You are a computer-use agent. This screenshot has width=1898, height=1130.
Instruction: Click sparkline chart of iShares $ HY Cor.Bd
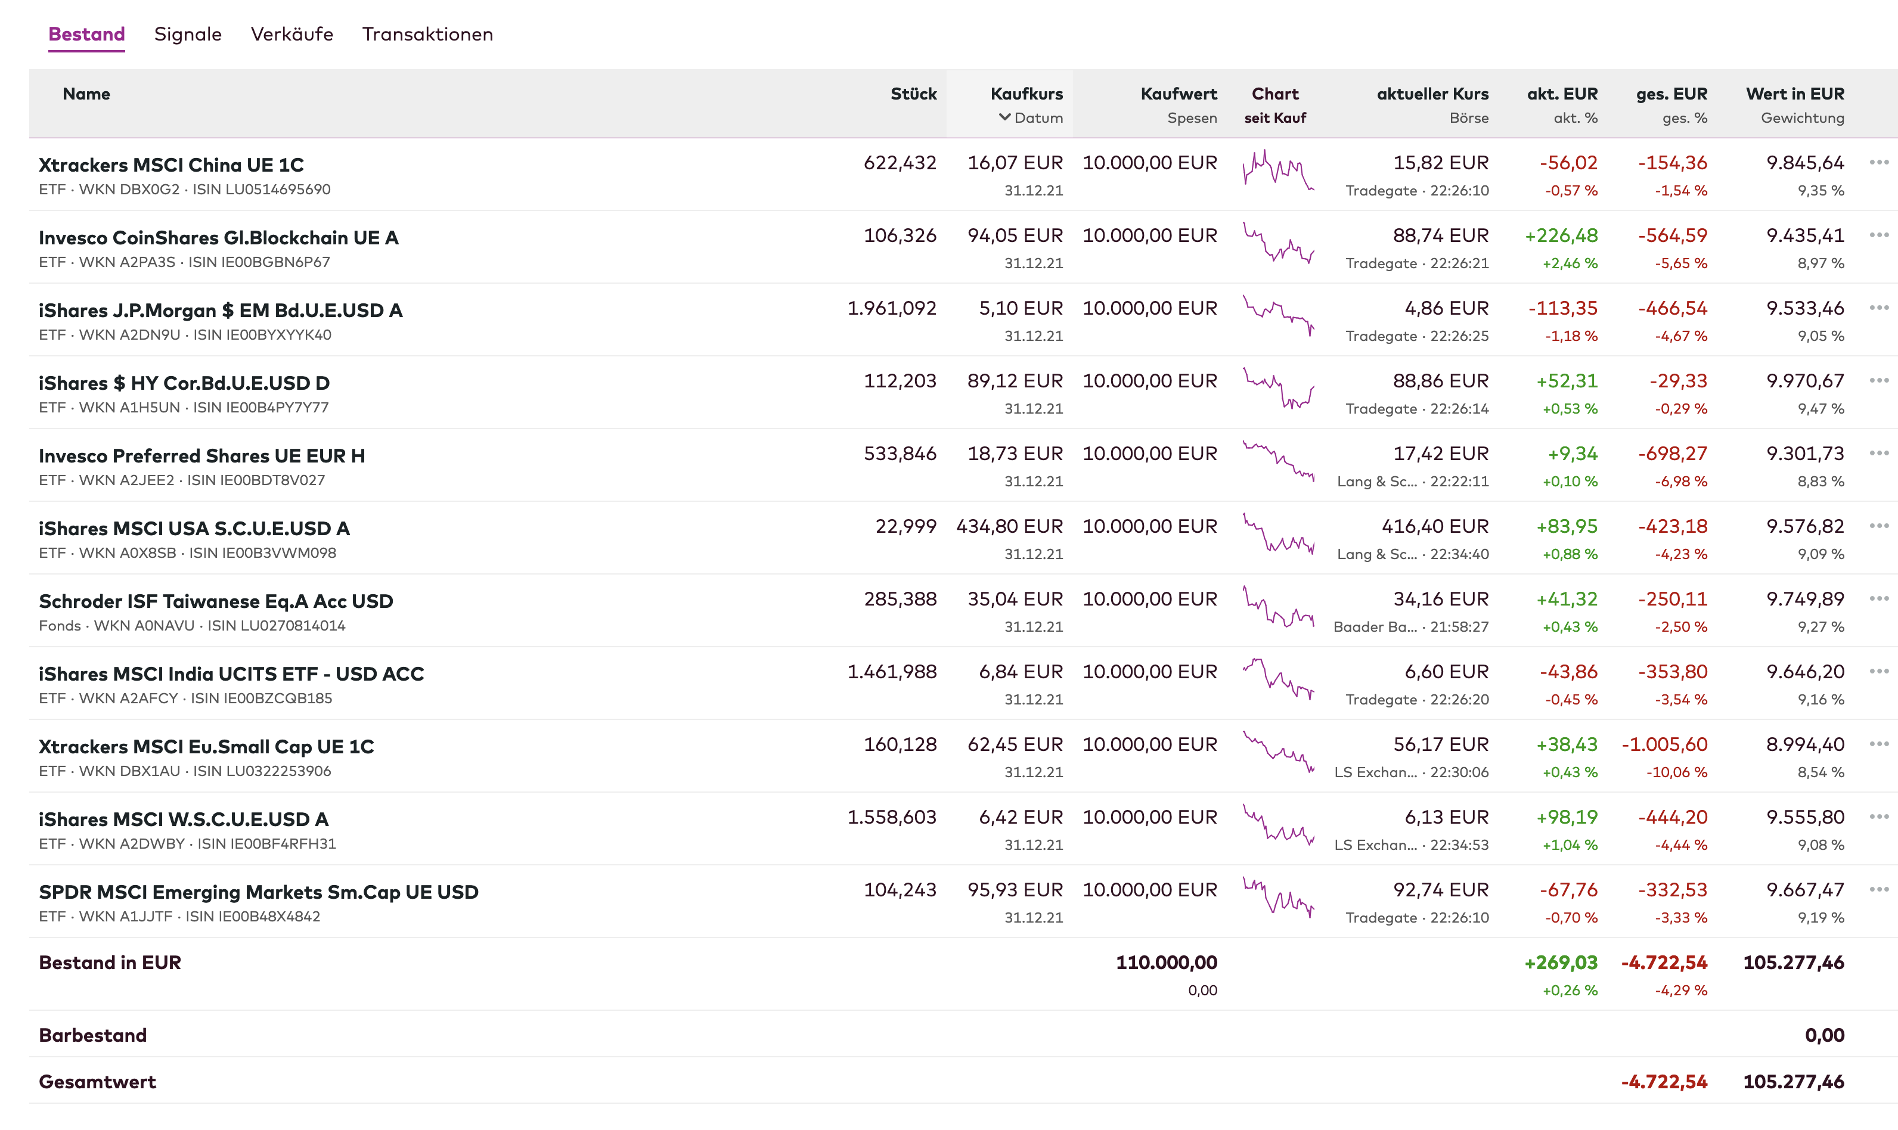[x=1278, y=389]
